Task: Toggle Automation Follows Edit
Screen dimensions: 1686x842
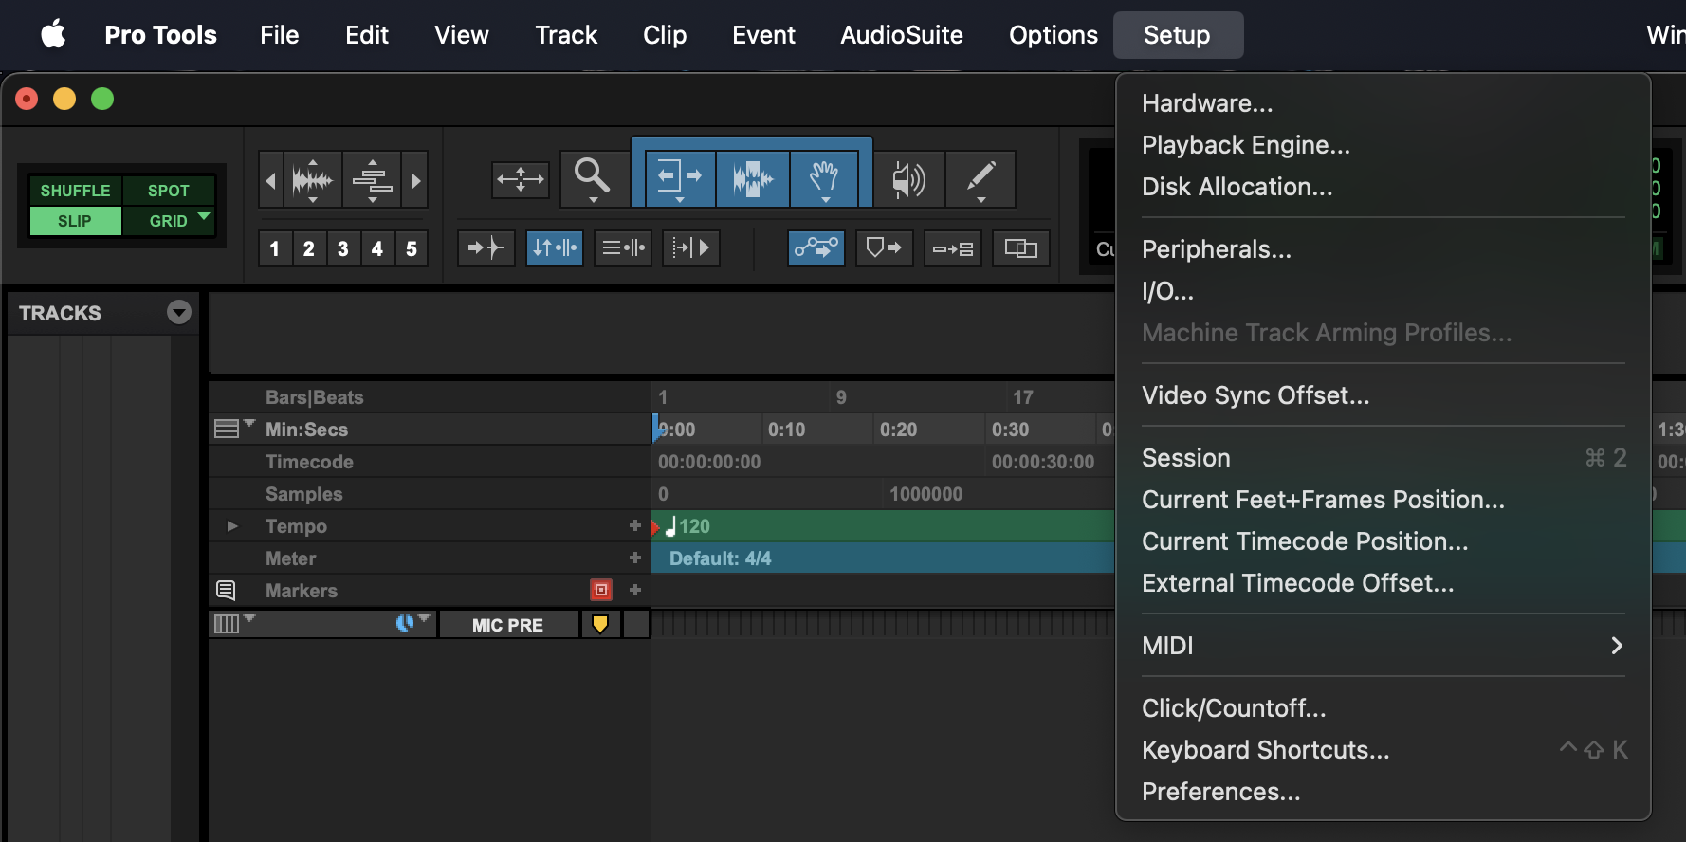Action: point(816,248)
